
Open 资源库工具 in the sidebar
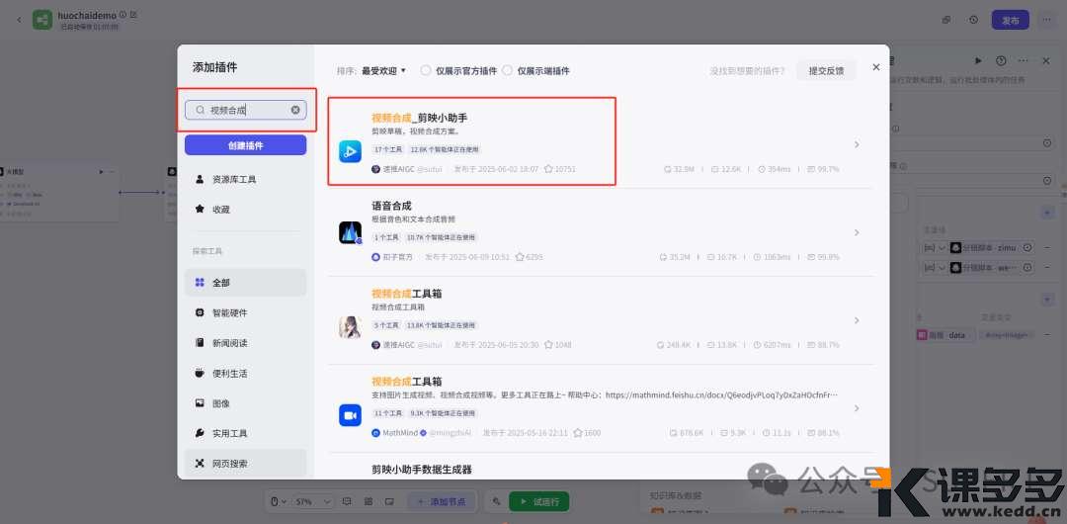tap(246, 179)
